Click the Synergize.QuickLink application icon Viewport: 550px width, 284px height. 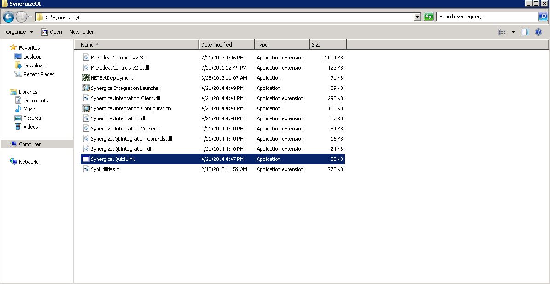(x=86, y=159)
